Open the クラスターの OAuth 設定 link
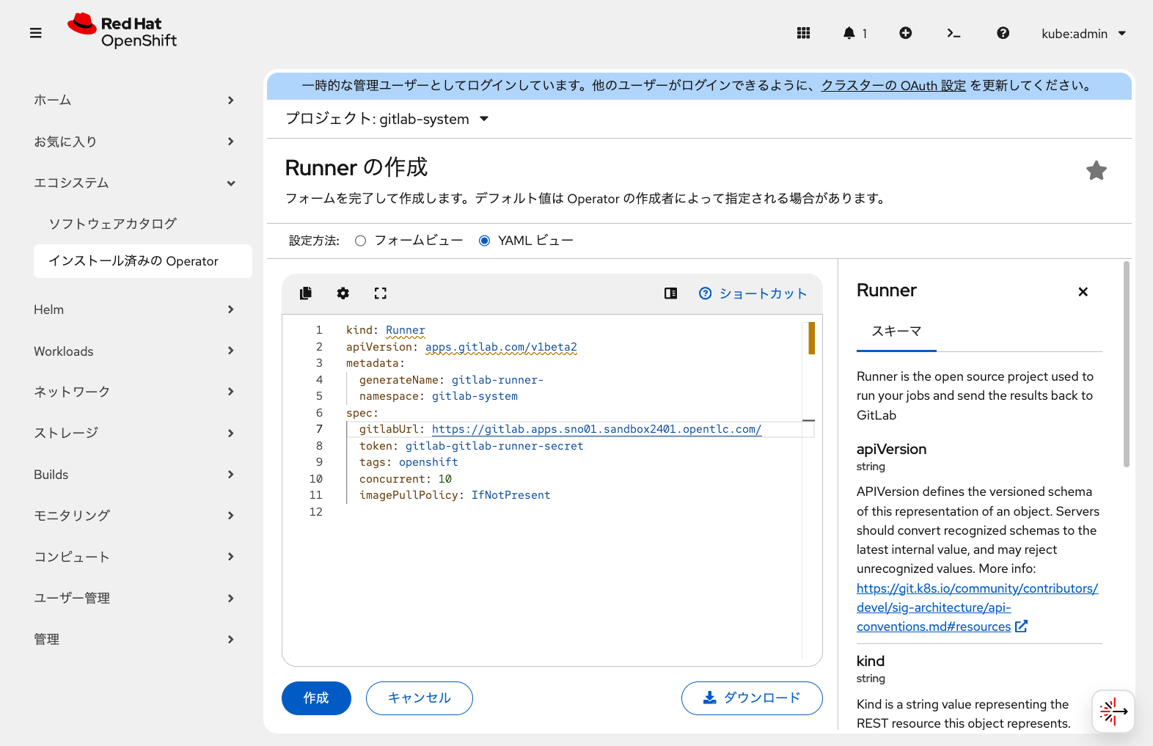 [x=893, y=86]
